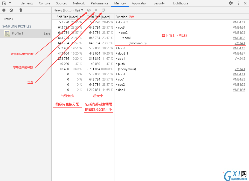Select the Profile 1 table icon

point(7,33)
